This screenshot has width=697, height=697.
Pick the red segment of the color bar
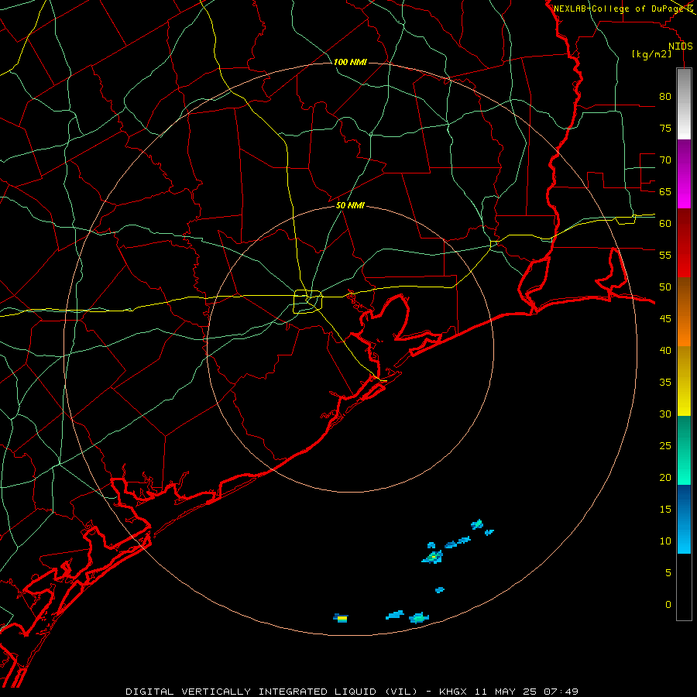coord(684,242)
